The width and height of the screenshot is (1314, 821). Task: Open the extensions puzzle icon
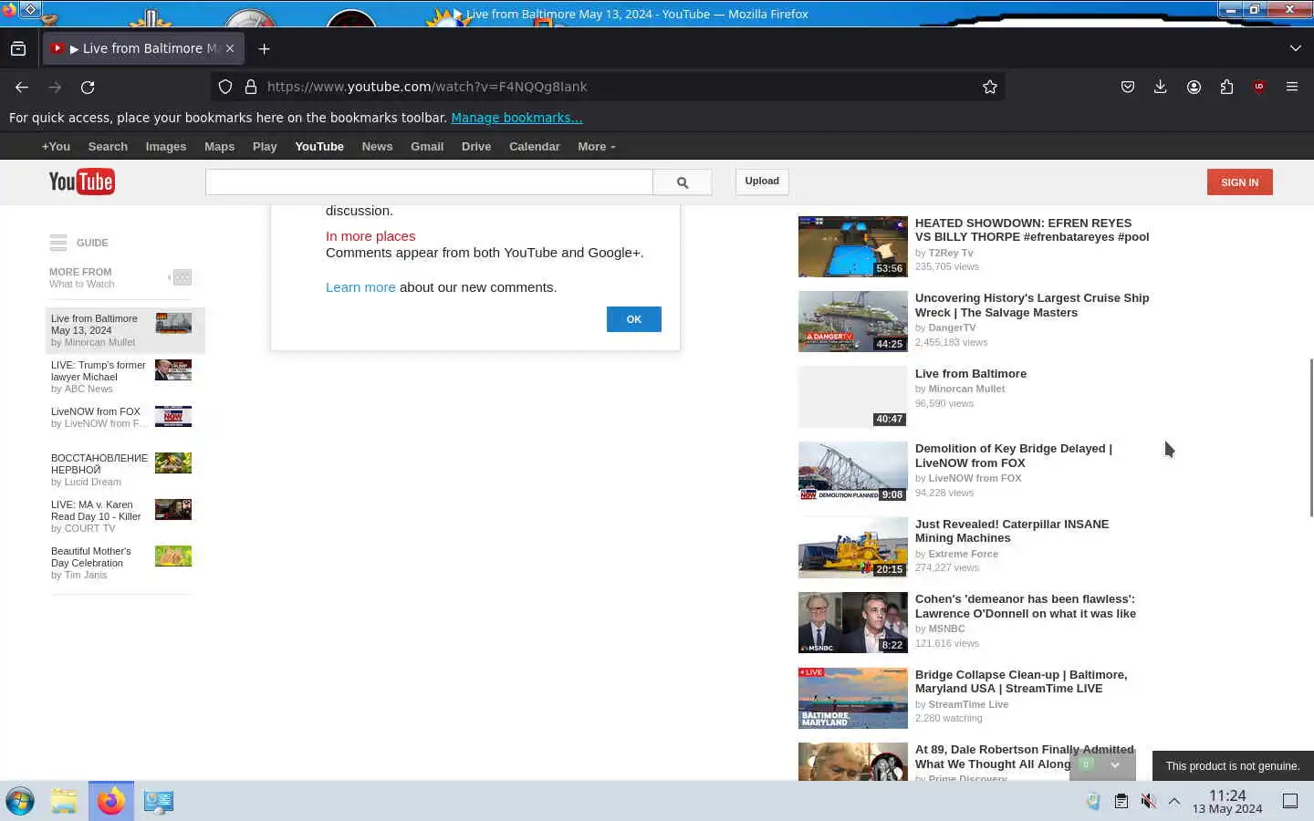[1226, 87]
